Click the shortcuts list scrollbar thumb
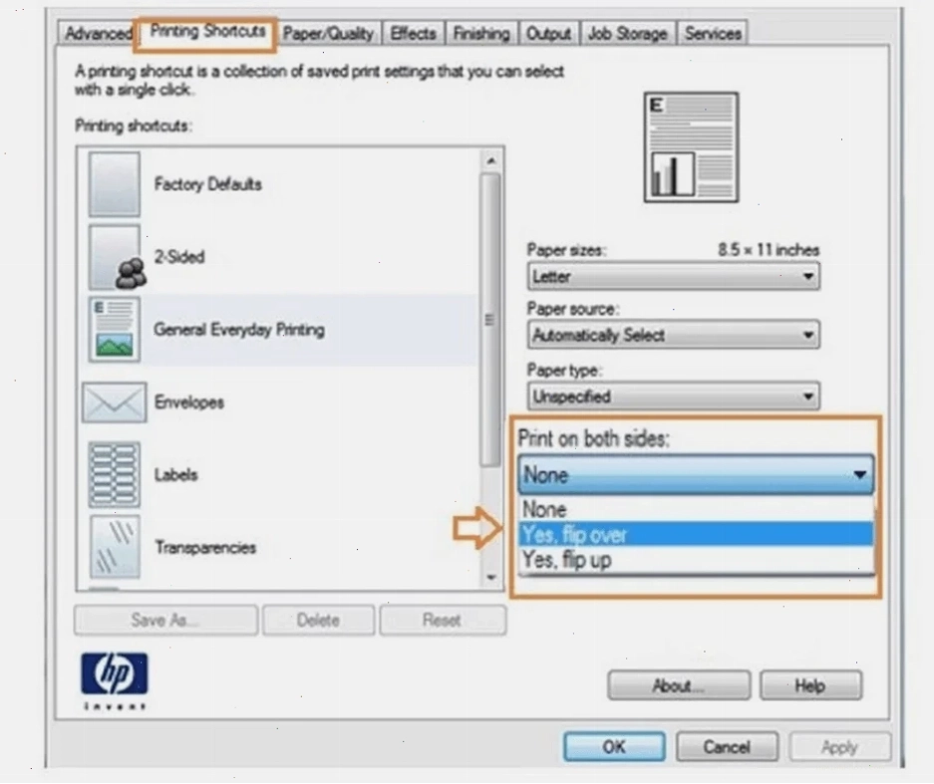This screenshot has height=784, width=934. point(490,320)
